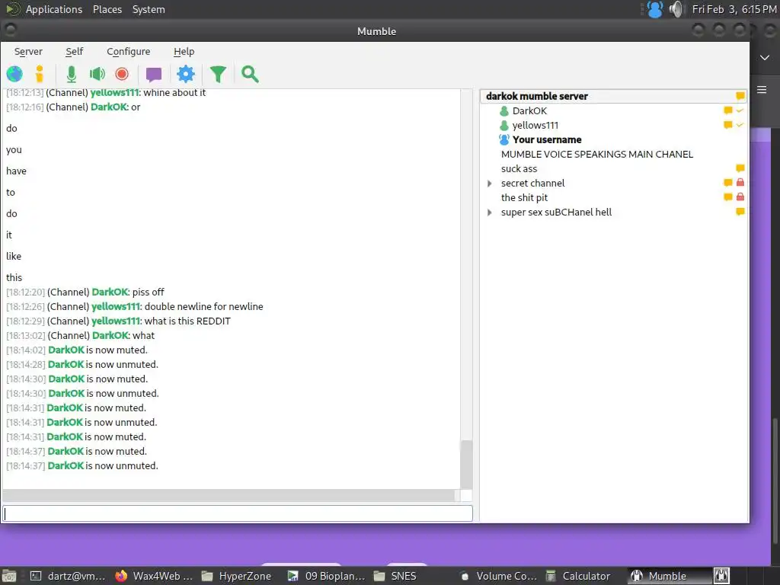This screenshot has height=585, width=780.
Task: Switch to Calculator taskbar item
Action: coord(578,576)
